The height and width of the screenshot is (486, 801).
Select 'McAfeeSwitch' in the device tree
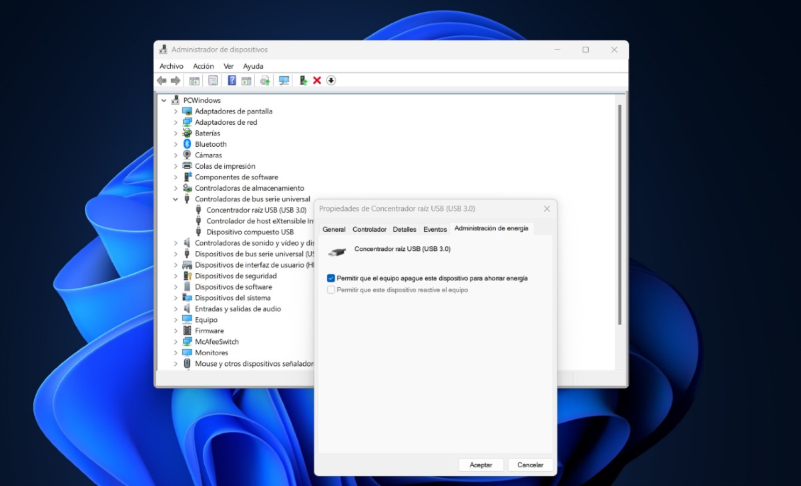217,342
